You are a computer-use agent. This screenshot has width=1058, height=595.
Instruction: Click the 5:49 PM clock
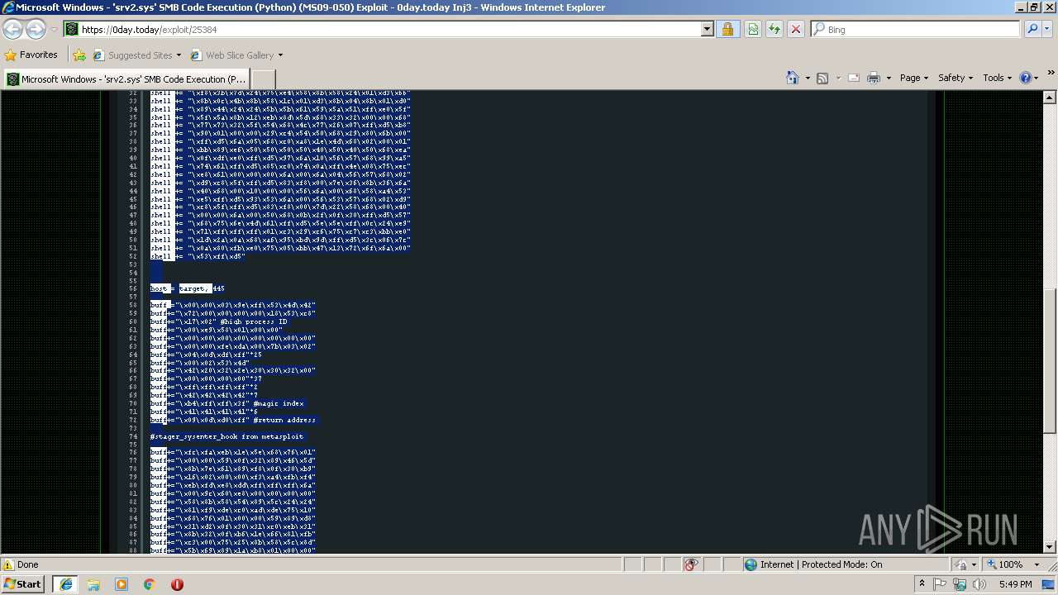coord(1015,584)
